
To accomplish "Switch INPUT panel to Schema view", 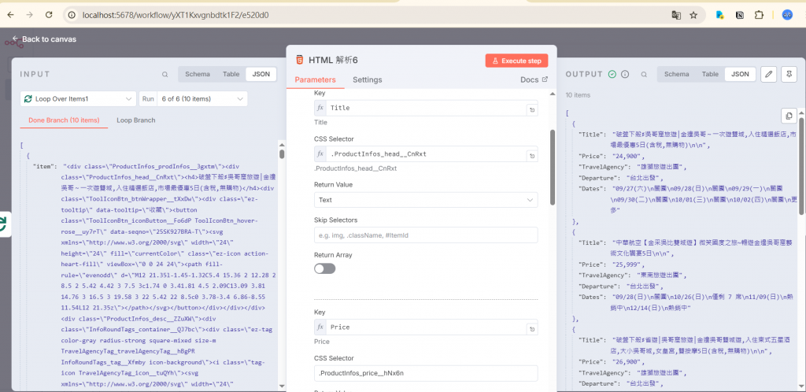I will 198,74.
